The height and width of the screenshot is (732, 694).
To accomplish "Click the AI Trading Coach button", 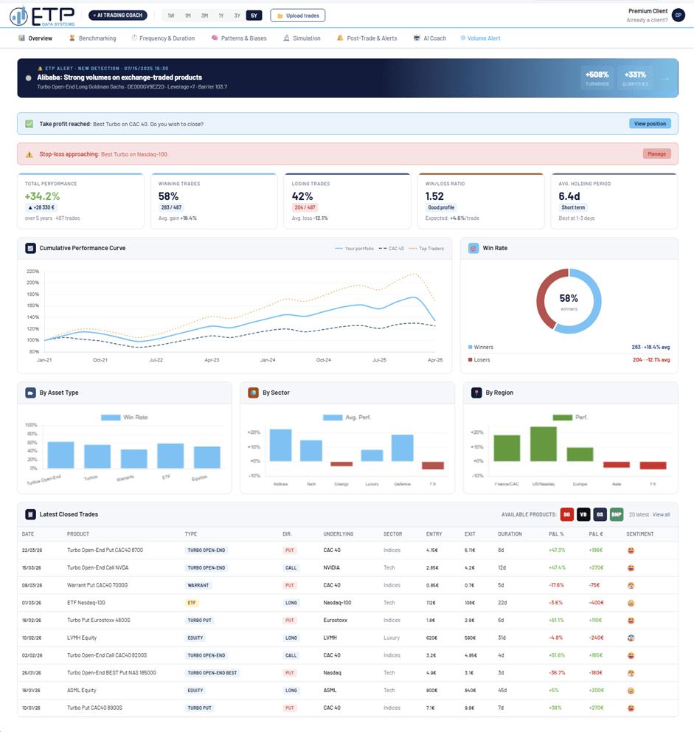I will click(x=117, y=15).
